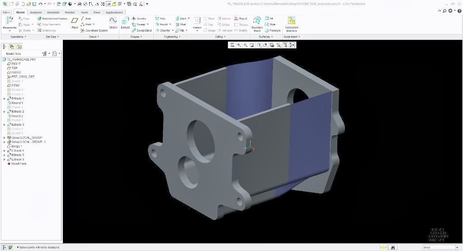Create a Coordinate System
The width and height of the screenshot is (463, 251).
(x=94, y=30)
